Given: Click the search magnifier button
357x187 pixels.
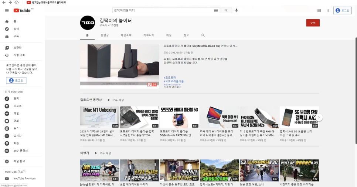Looking at the screenshot, I should click(226, 10).
